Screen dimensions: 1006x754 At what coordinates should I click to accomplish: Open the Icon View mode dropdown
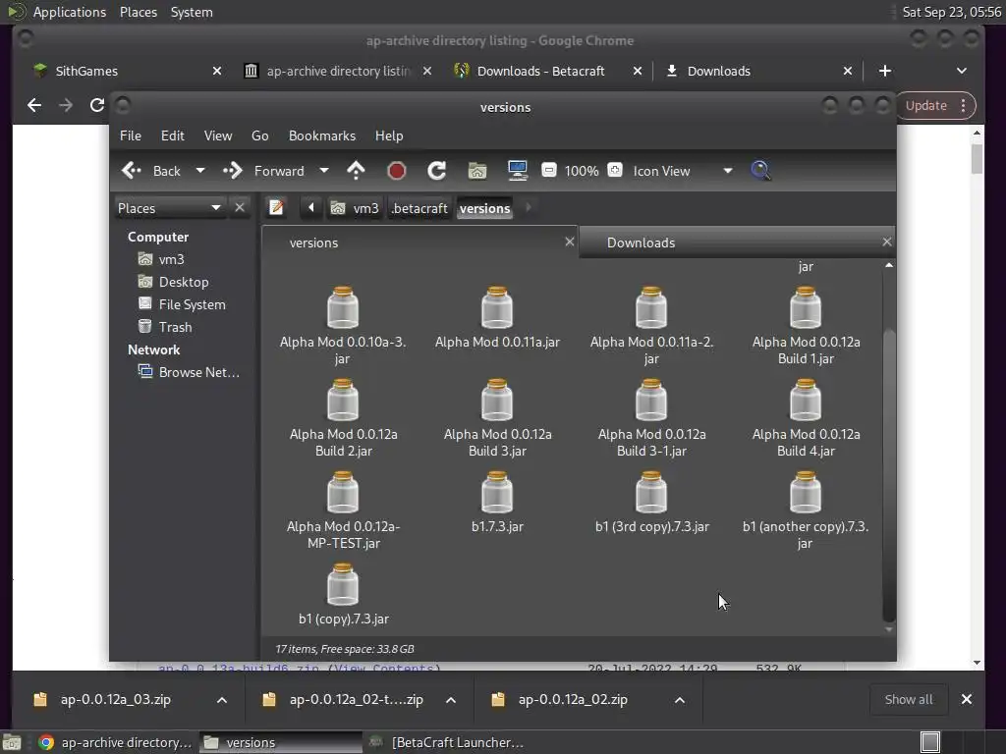pyautogui.click(x=682, y=171)
